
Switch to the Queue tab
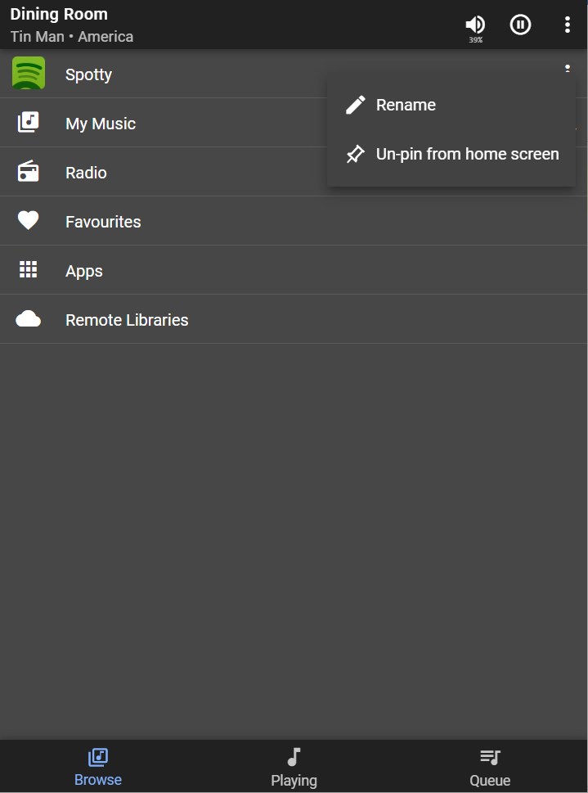(490, 767)
